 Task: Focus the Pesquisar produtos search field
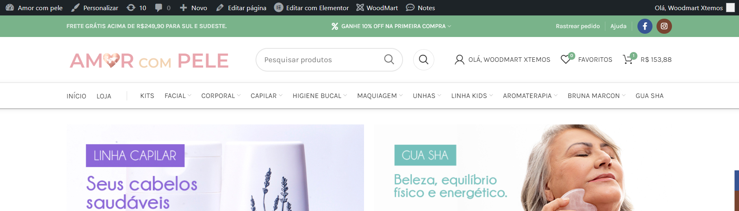pyautogui.click(x=321, y=60)
